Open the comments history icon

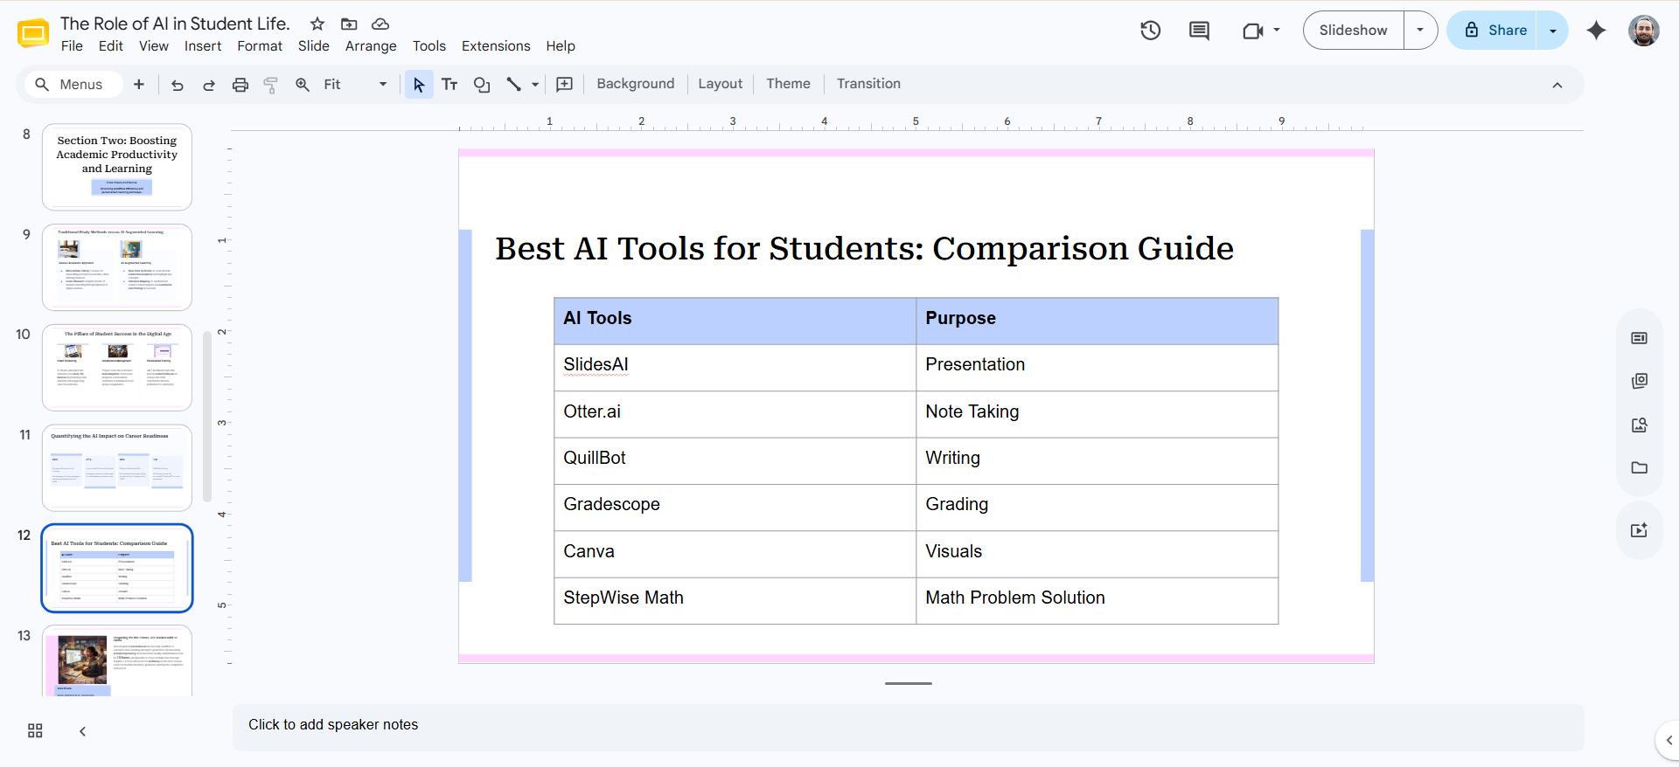pos(1200,31)
